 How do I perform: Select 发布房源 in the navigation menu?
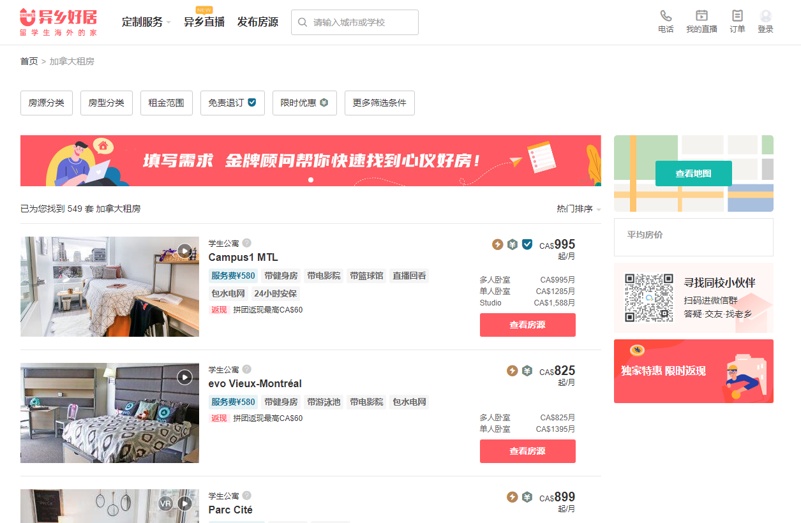[x=258, y=21]
